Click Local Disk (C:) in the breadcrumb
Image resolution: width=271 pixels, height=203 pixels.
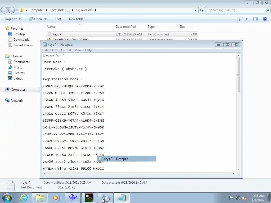coord(60,10)
